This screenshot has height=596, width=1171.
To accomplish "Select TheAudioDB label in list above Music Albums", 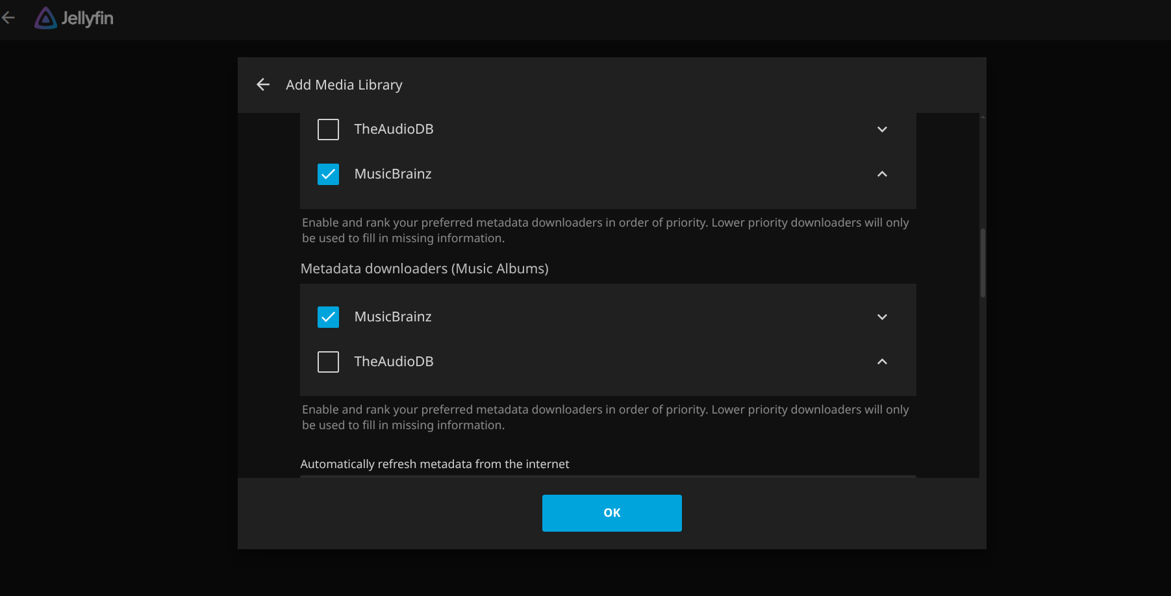I will (394, 129).
